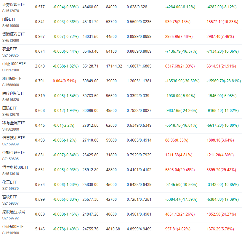Select stock code SH512100
Screen dimensions: 242x236
[x=11, y=70]
